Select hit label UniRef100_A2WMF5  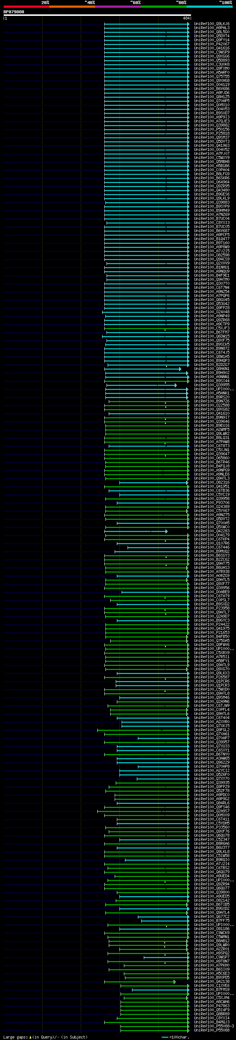pos(212,429)
